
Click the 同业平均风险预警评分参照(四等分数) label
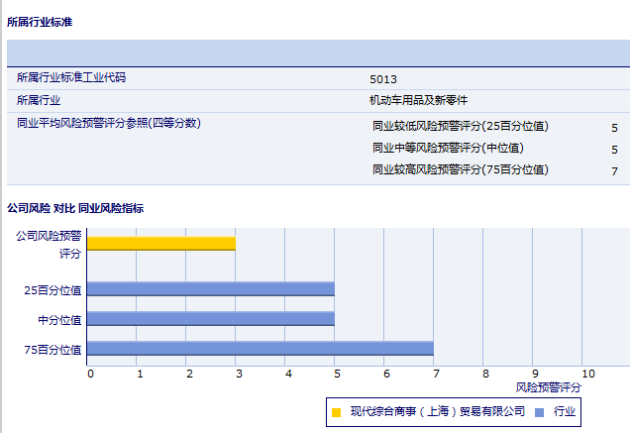click(109, 124)
